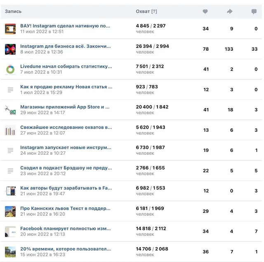Click the comments bubble column icon
The width and height of the screenshot is (264, 262).
(254, 12)
